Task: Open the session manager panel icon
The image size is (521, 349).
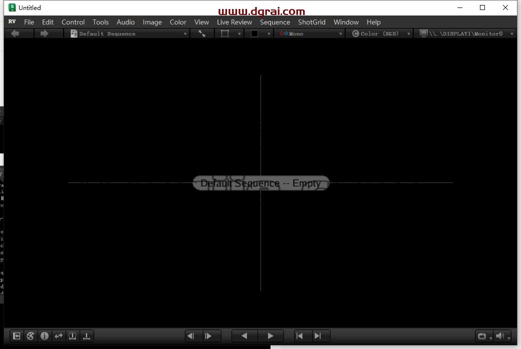Action: pos(16,336)
